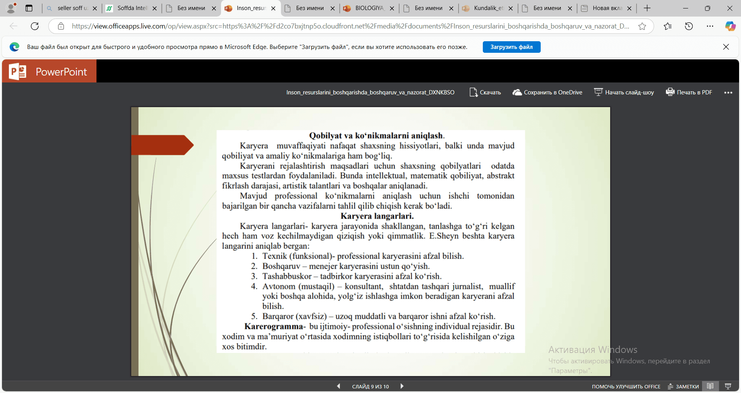
Task: Open the favorites list icon
Action: [x=668, y=26]
